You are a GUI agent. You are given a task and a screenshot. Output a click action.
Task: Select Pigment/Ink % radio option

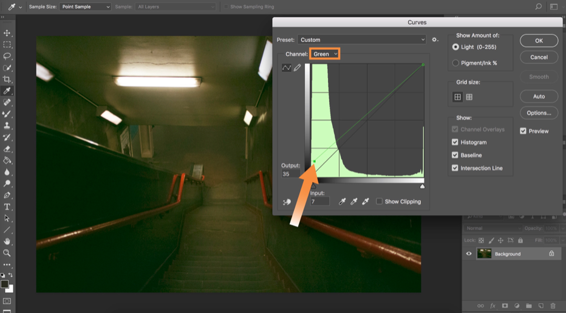coord(455,63)
